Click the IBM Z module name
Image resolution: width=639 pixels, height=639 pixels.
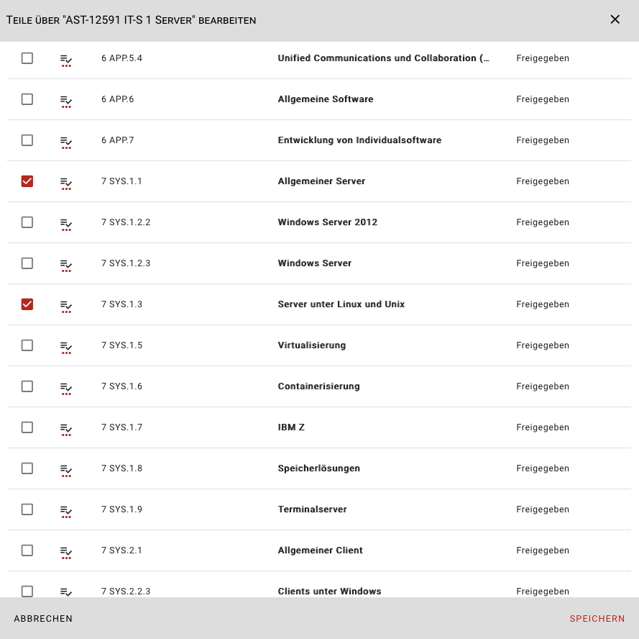coord(291,427)
